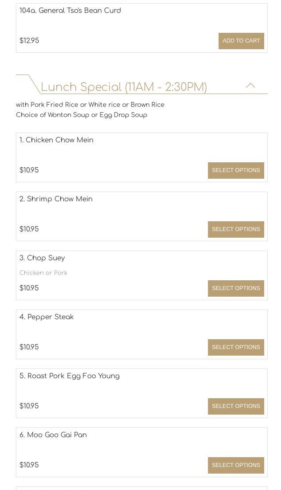This screenshot has height=490, width=281.
Task: Open the 5. Roast Pork Egg Foo Young title
Action: pos(69,376)
